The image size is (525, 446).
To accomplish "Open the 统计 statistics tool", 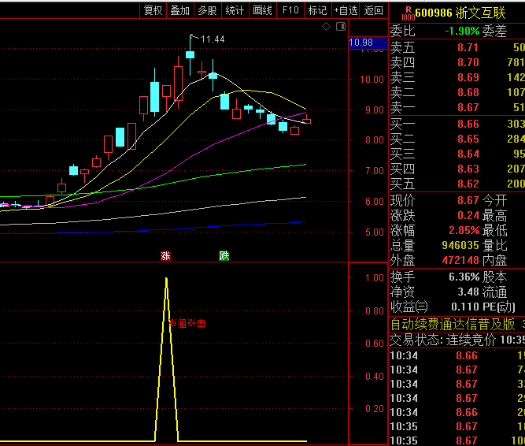I will pyautogui.click(x=235, y=10).
